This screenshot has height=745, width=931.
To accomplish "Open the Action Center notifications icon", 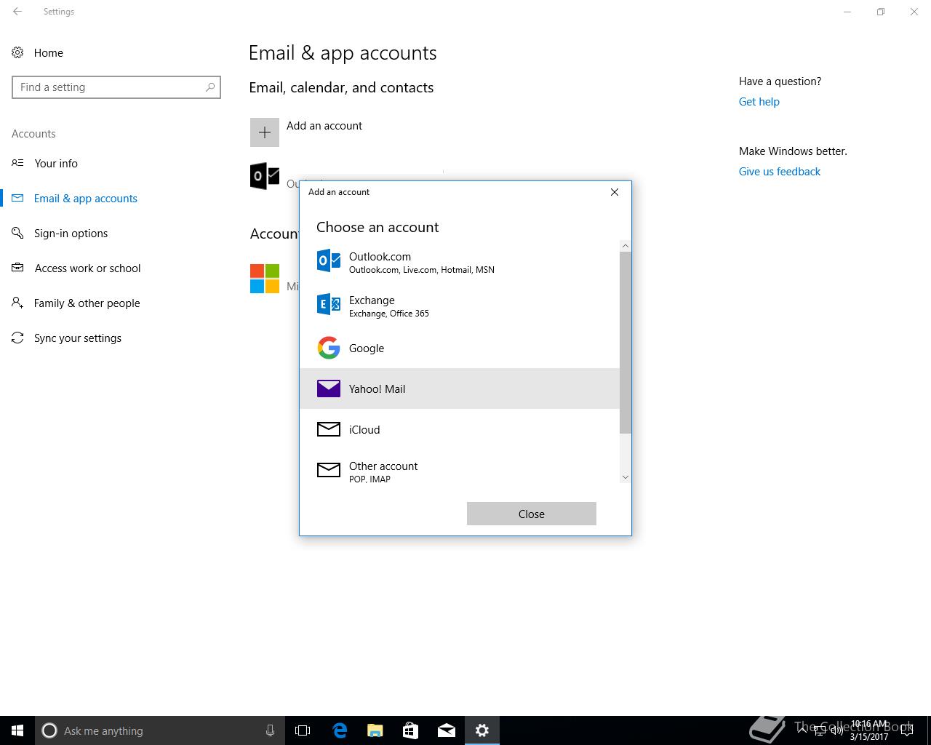I will coord(907,730).
